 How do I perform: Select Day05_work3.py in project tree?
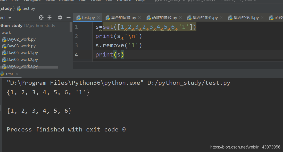coord(23,66)
